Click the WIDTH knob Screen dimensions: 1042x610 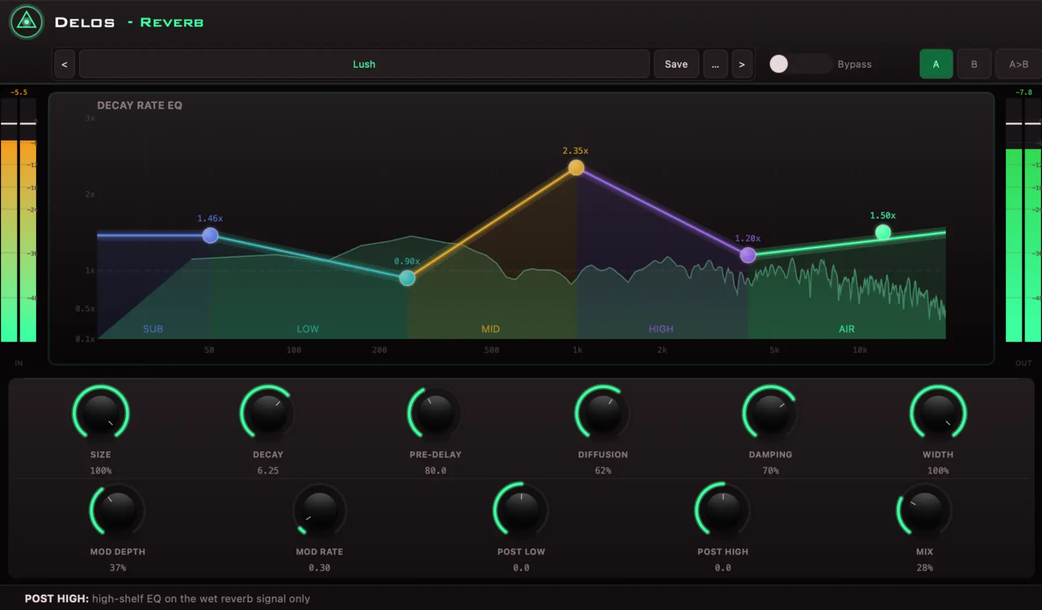[x=938, y=413]
